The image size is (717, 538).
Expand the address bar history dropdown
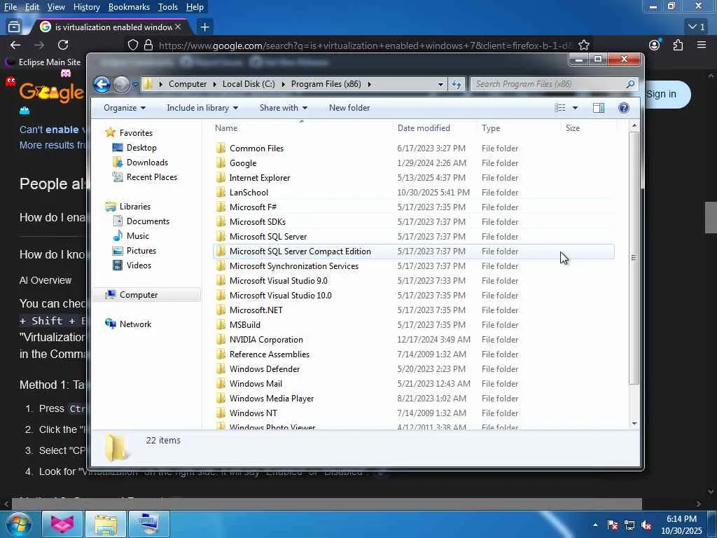[440, 85]
